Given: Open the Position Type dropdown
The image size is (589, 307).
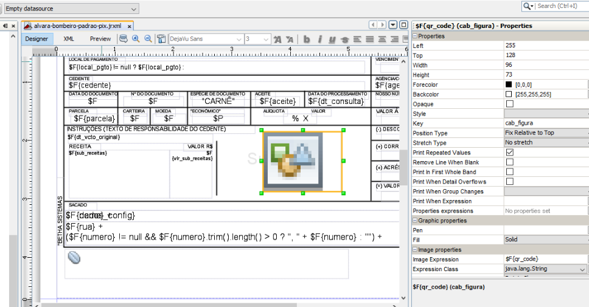Looking at the screenshot, I should 546,133.
